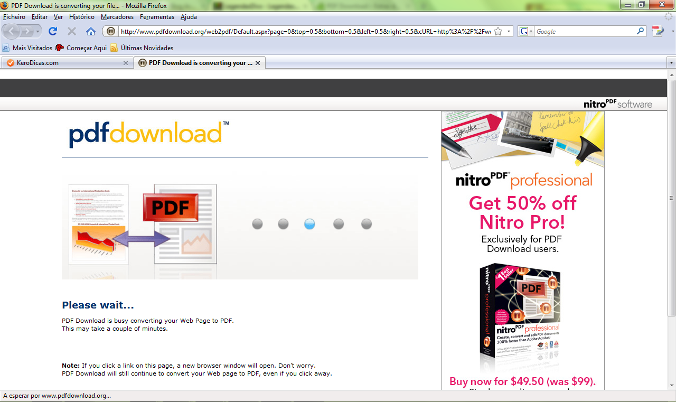Click the Please wait... heading
The width and height of the screenshot is (676, 402).
[98, 305]
